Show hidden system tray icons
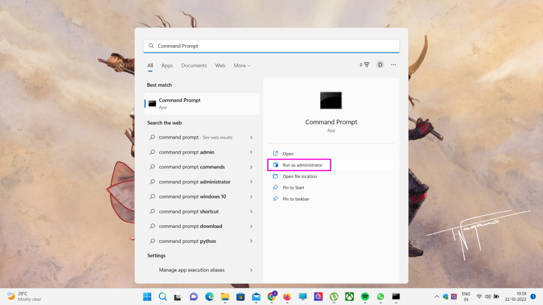543x305 pixels. coord(437,297)
